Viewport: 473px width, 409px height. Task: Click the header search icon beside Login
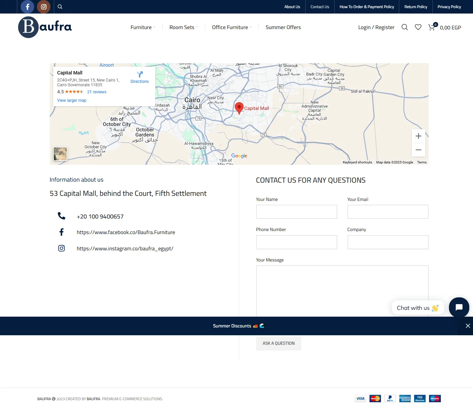pyautogui.click(x=405, y=27)
